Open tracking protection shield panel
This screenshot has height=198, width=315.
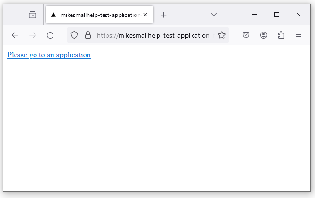tap(74, 35)
